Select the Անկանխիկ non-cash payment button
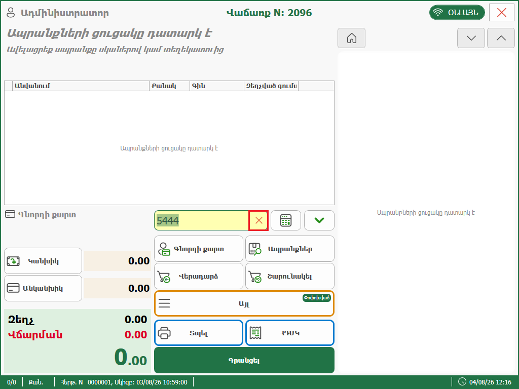 point(43,288)
